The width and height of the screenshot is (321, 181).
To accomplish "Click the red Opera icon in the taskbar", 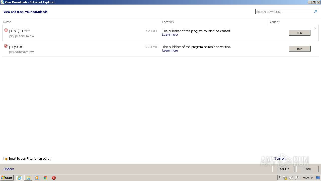I will pos(54,178).
